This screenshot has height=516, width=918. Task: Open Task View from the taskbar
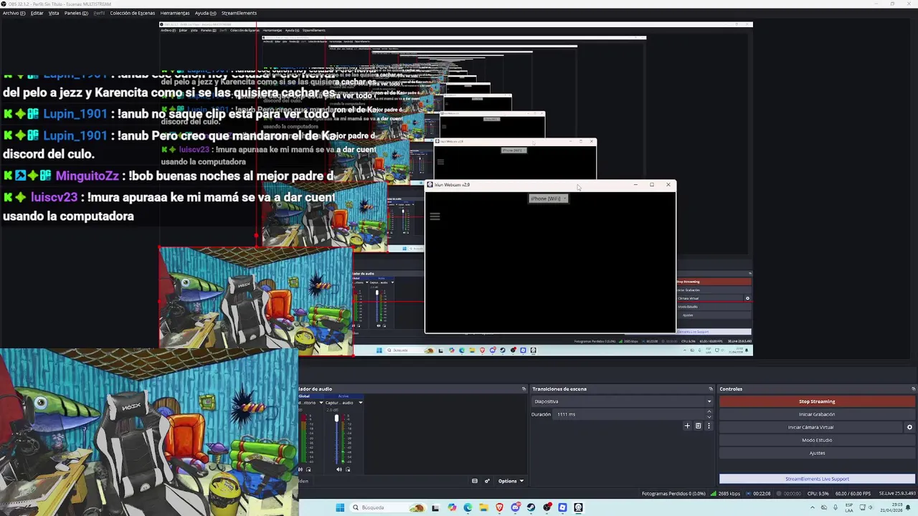[x=435, y=507]
